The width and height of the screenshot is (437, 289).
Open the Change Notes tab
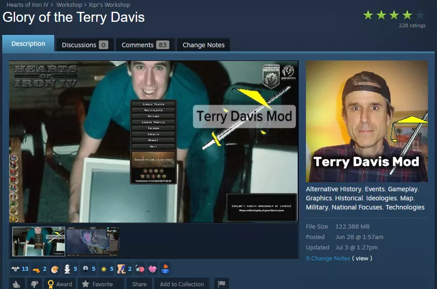coord(203,45)
